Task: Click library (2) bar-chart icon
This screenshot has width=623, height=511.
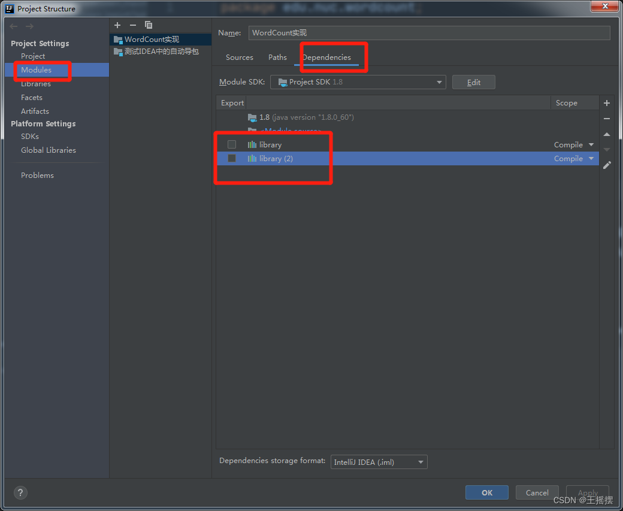Action: [x=252, y=159]
